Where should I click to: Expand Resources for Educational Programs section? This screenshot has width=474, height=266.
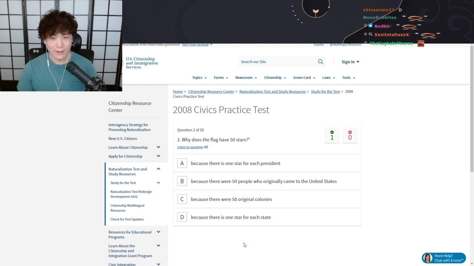coord(158,232)
